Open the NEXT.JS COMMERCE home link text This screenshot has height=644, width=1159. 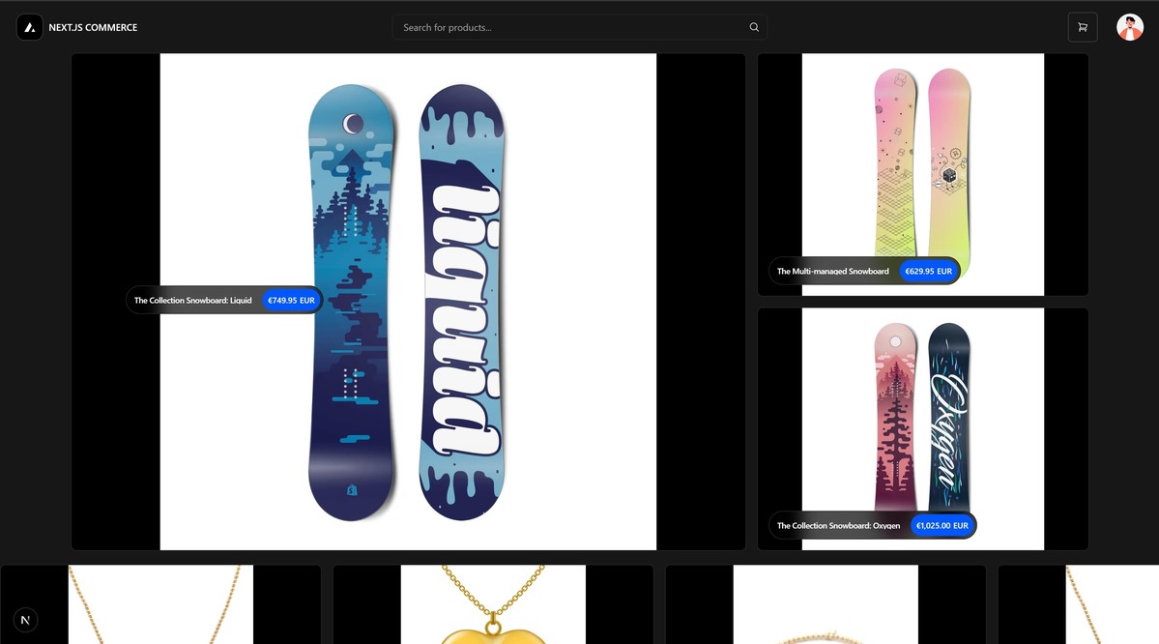pyautogui.click(x=93, y=27)
